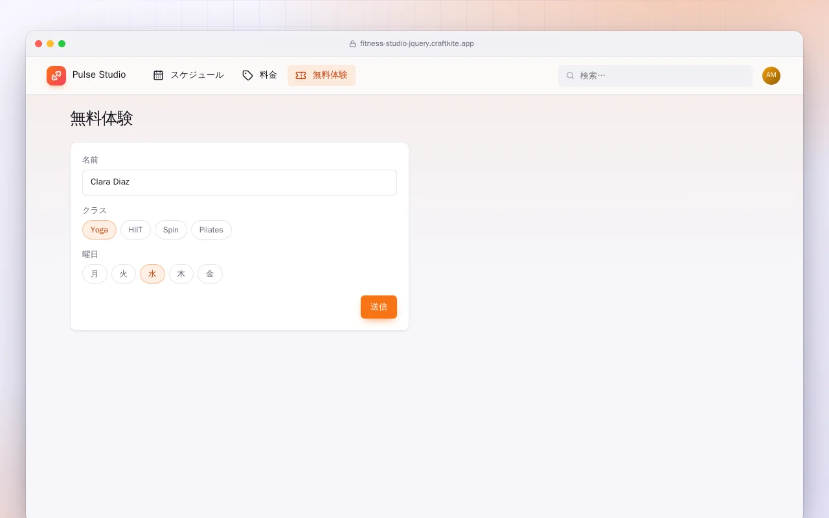Click the magnifier icon in the search bar
829x518 pixels.
(x=570, y=76)
